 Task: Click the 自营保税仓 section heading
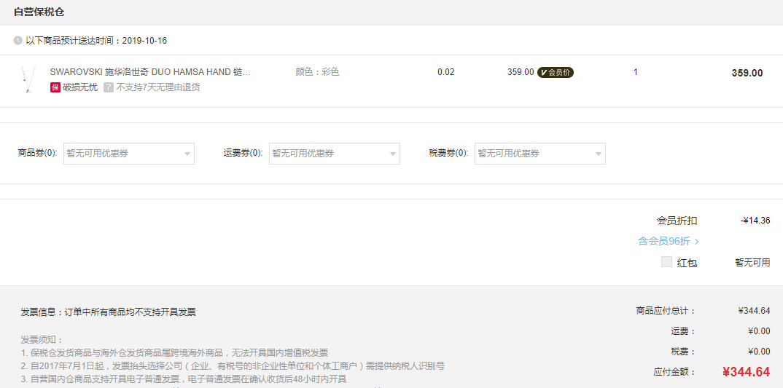coord(39,12)
